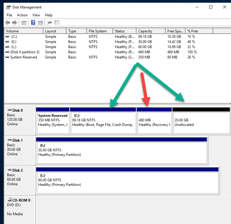Click the blue Help question mark icon
The height and width of the screenshot is (224, 231).
33,23
